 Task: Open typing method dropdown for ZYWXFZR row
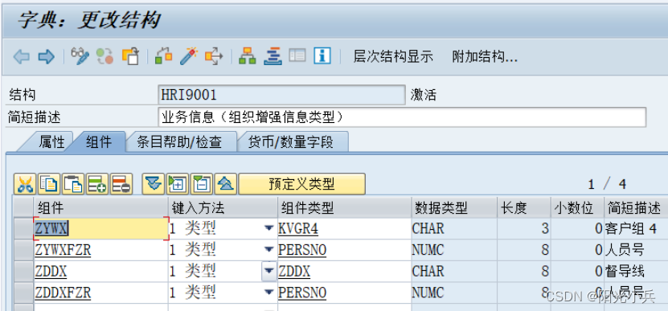268,250
